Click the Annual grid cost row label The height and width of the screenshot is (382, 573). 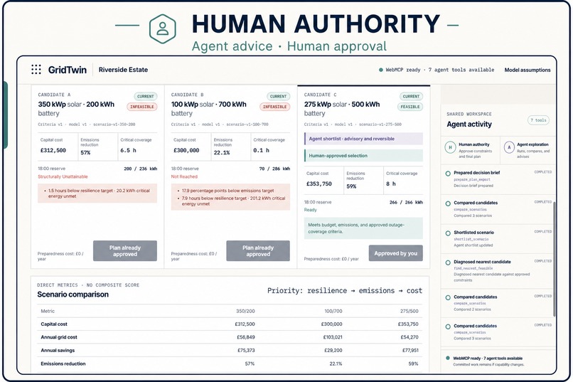[x=59, y=337]
